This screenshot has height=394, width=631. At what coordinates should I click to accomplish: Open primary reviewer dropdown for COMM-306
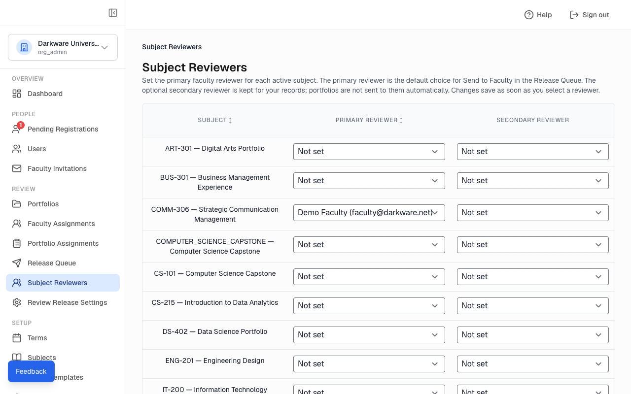tap(369, 213)
